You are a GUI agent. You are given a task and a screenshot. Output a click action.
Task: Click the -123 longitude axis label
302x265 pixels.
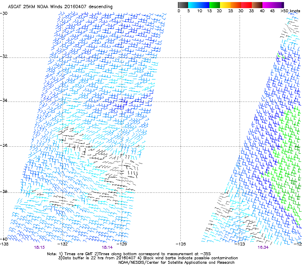(240, 244)
